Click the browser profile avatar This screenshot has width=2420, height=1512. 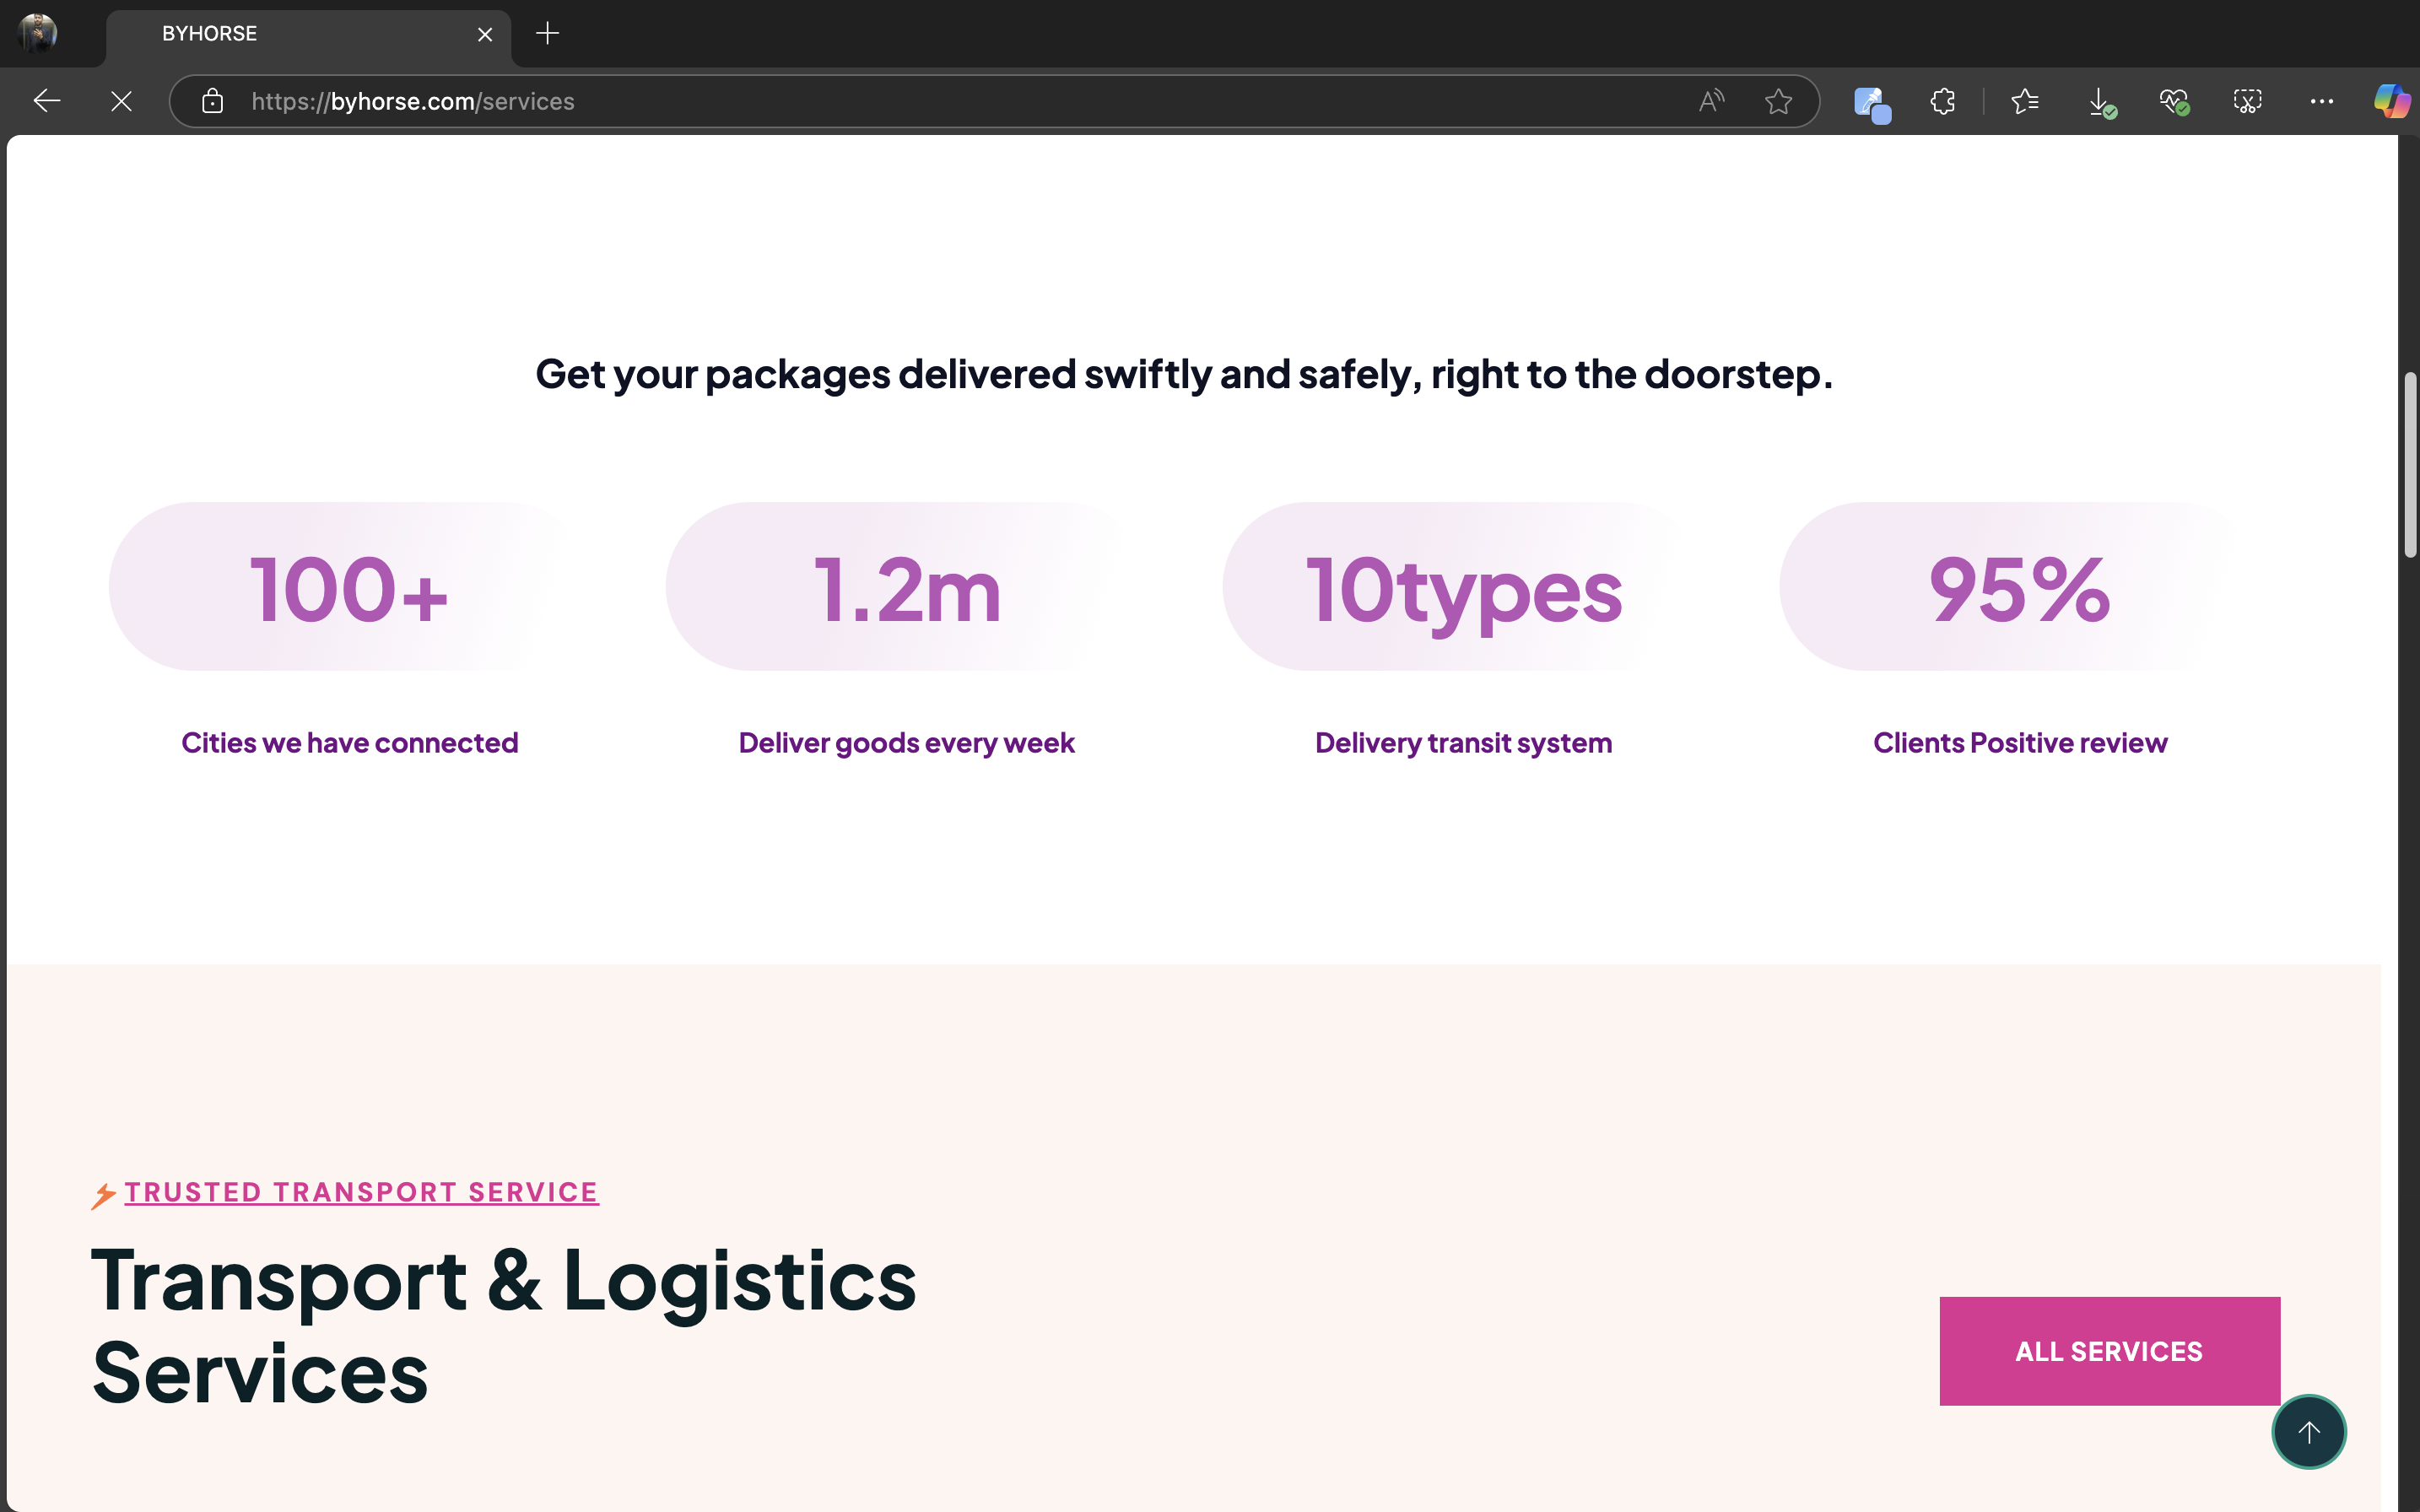tap(38, 33)
